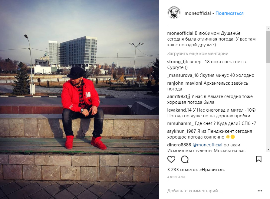Follow via the Подписаться link
Image resolution: width=270 pixels, height=199 pixels.
tap(229, 13)
